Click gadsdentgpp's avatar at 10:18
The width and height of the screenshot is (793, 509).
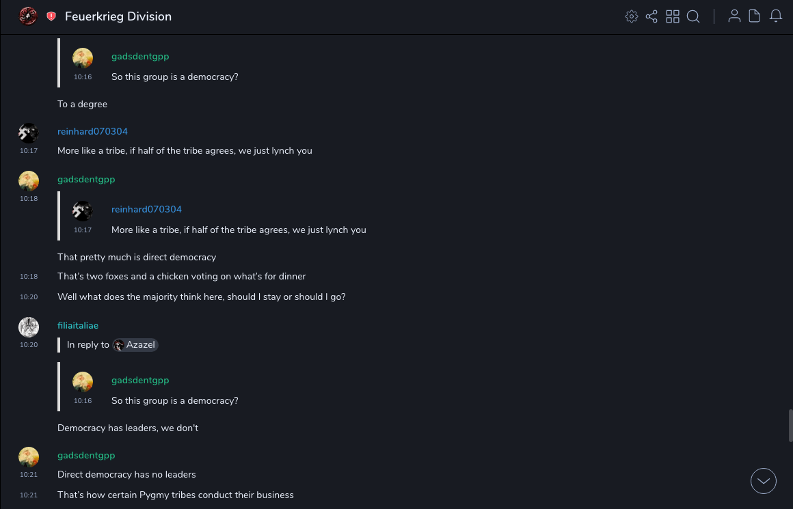tap(29, 181)
